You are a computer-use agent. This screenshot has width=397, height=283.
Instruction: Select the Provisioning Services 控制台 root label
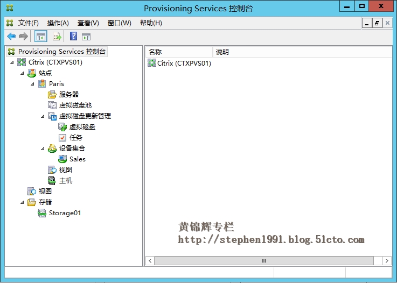click(62, 52)
